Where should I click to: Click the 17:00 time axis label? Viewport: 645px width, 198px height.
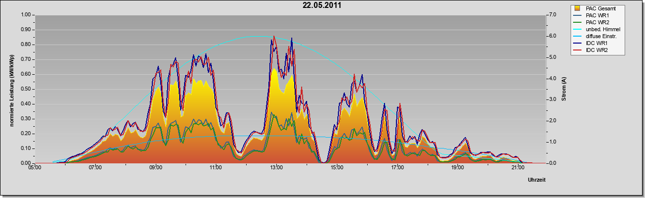(x=397, y=168)
